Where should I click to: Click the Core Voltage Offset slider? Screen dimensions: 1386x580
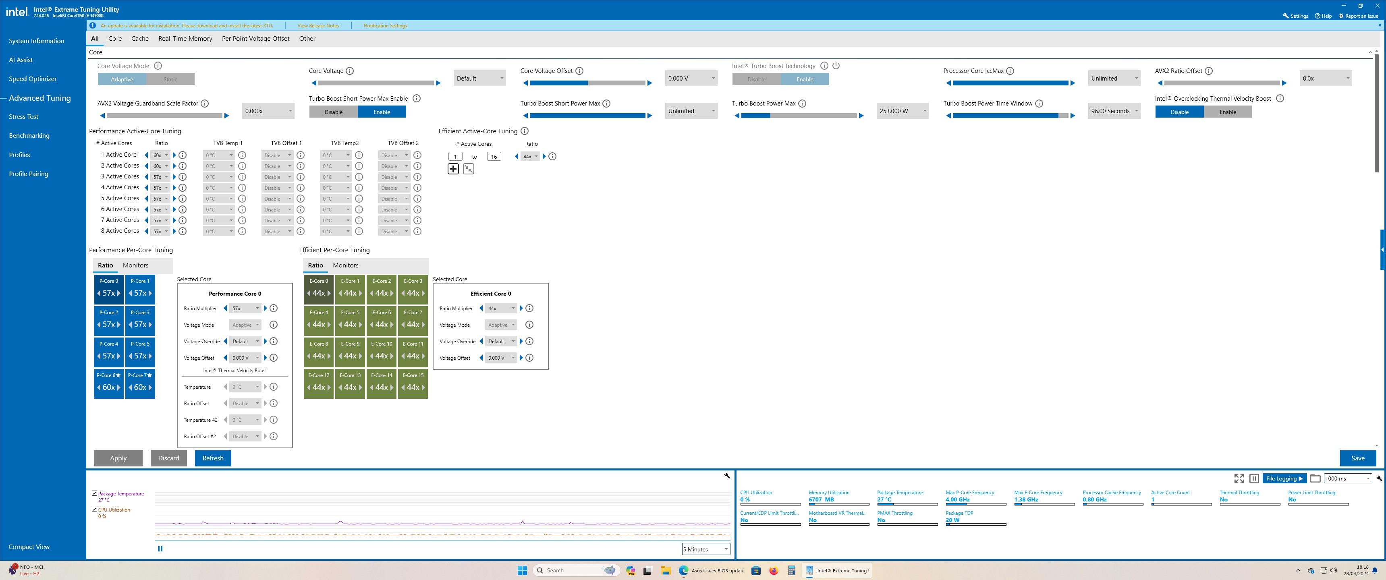(587, 83)
